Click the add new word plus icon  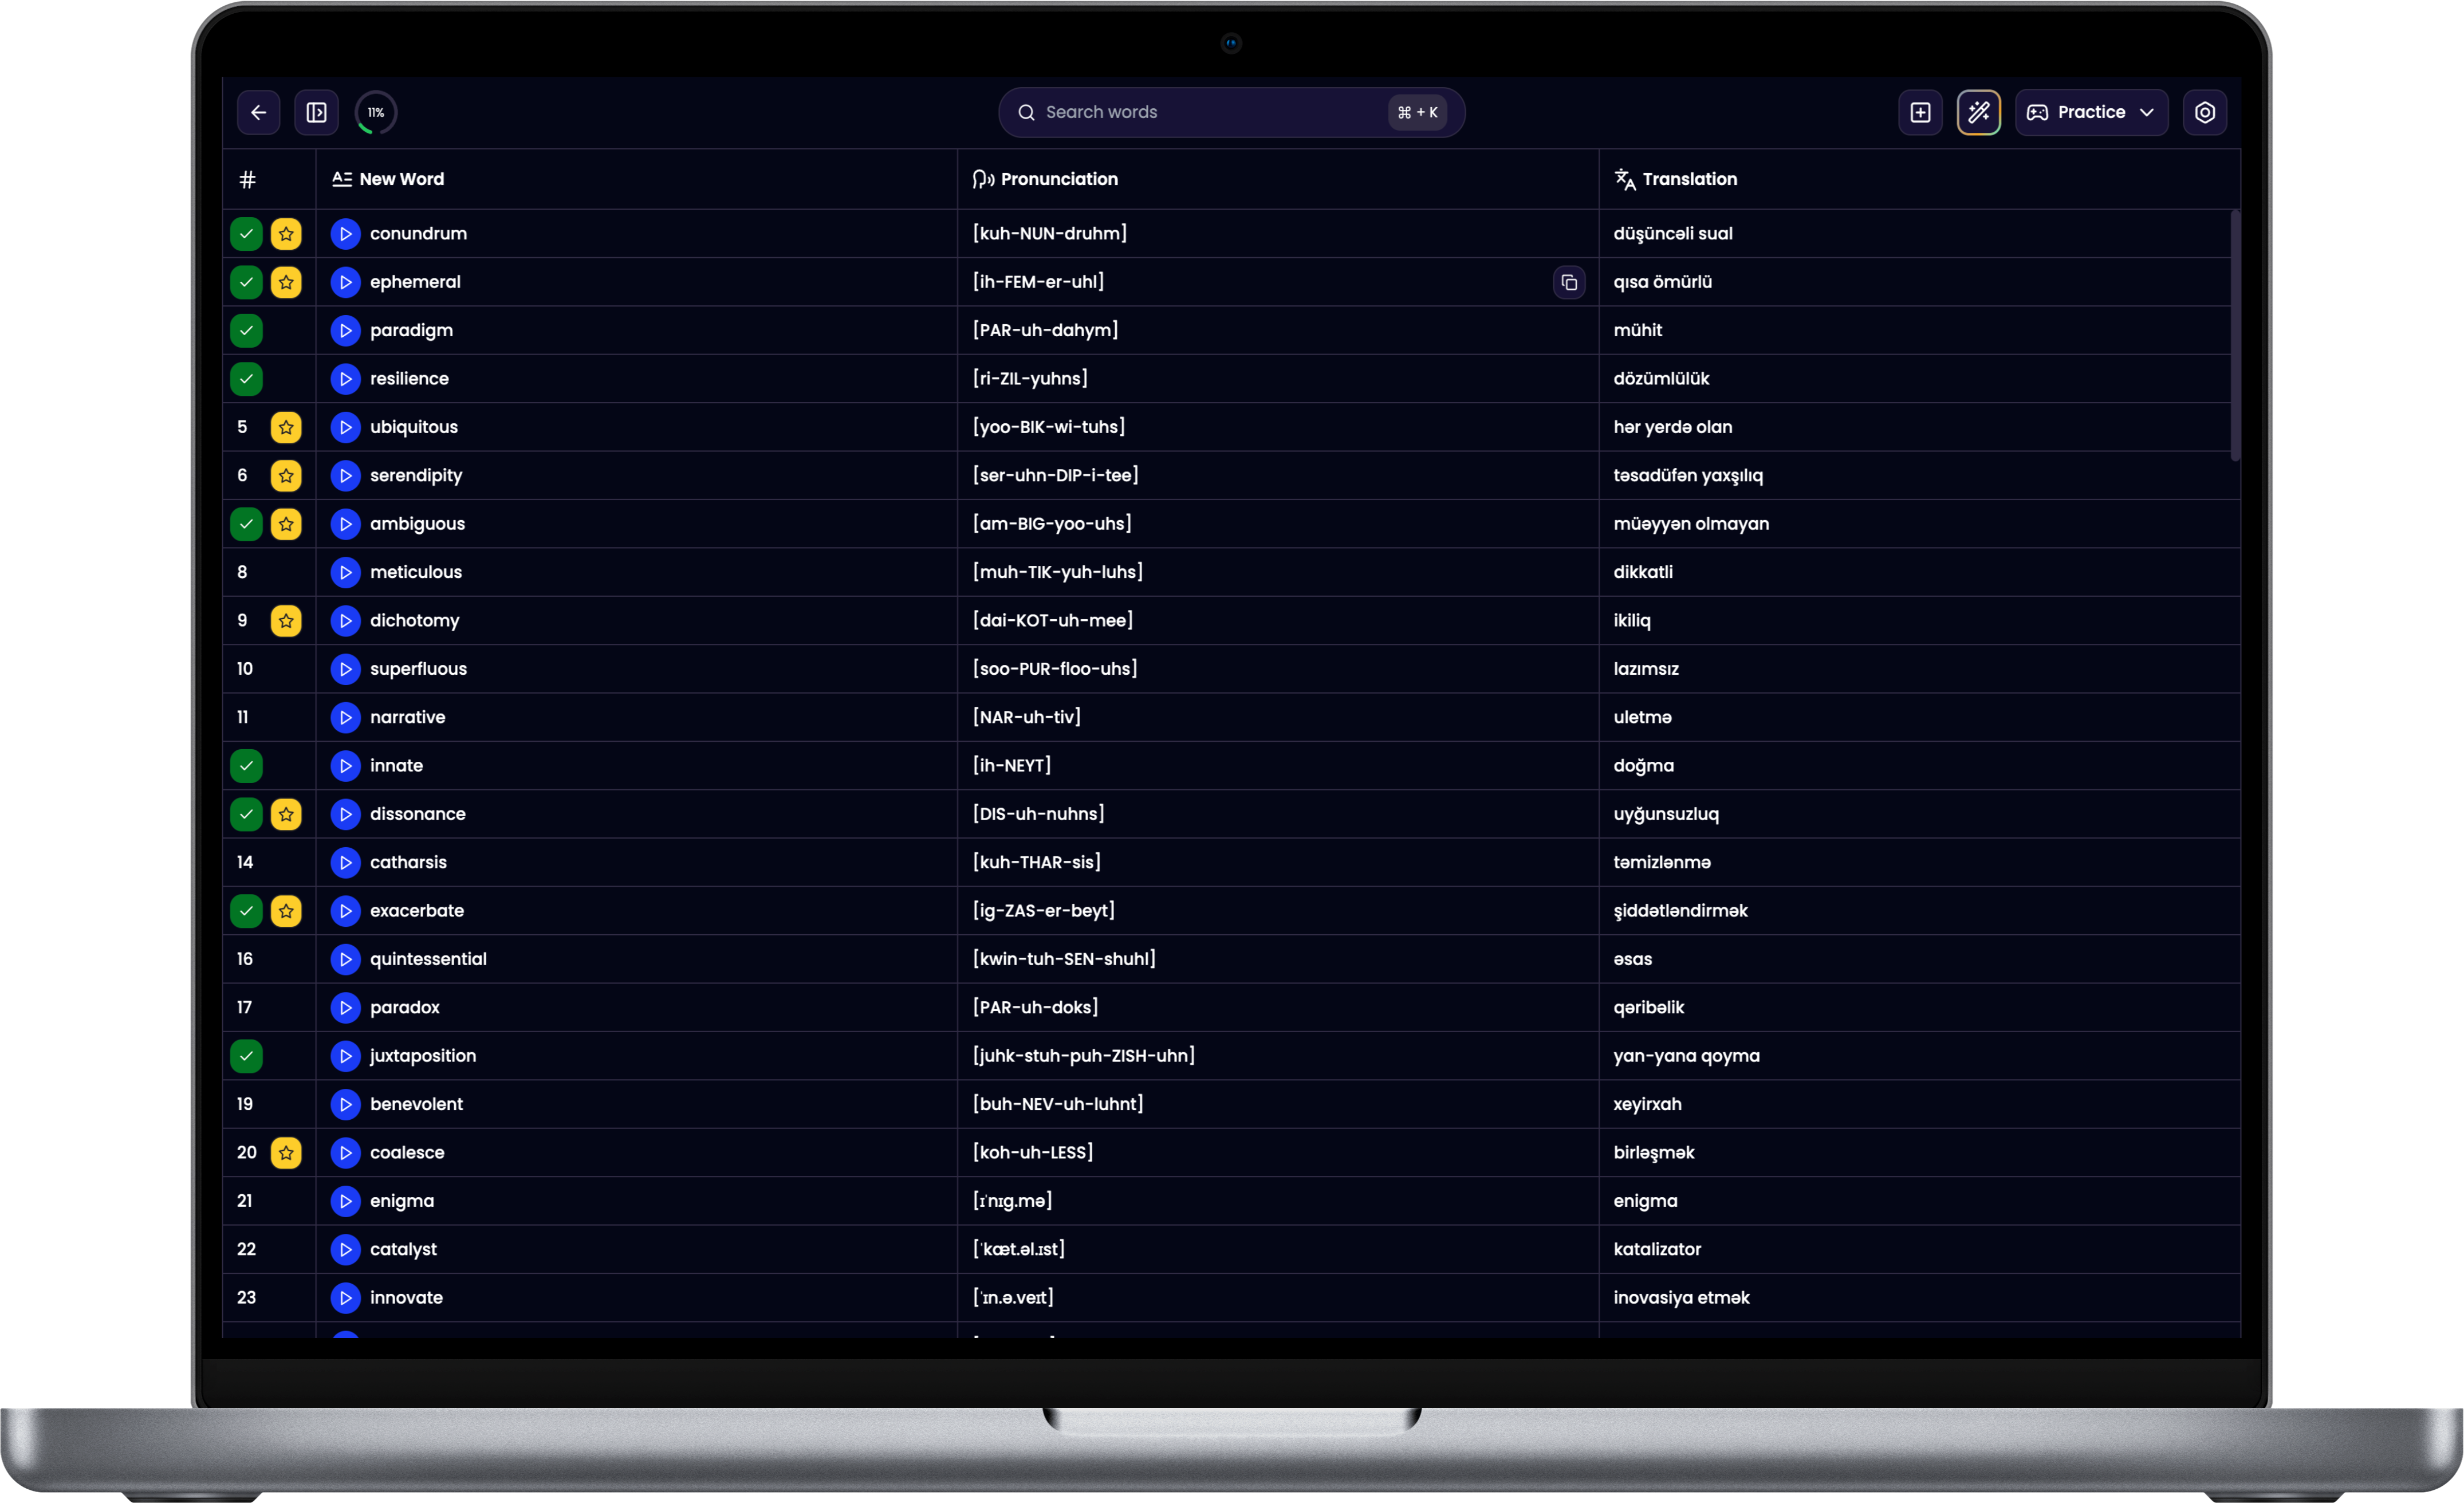coord(1920,112)
